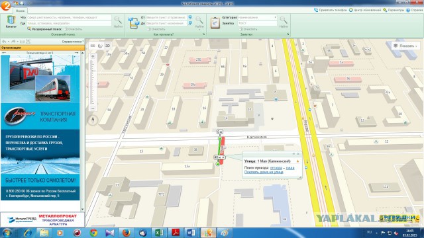Open the transport company advertisement banner

pyautogui.click(x=40, y=128)
